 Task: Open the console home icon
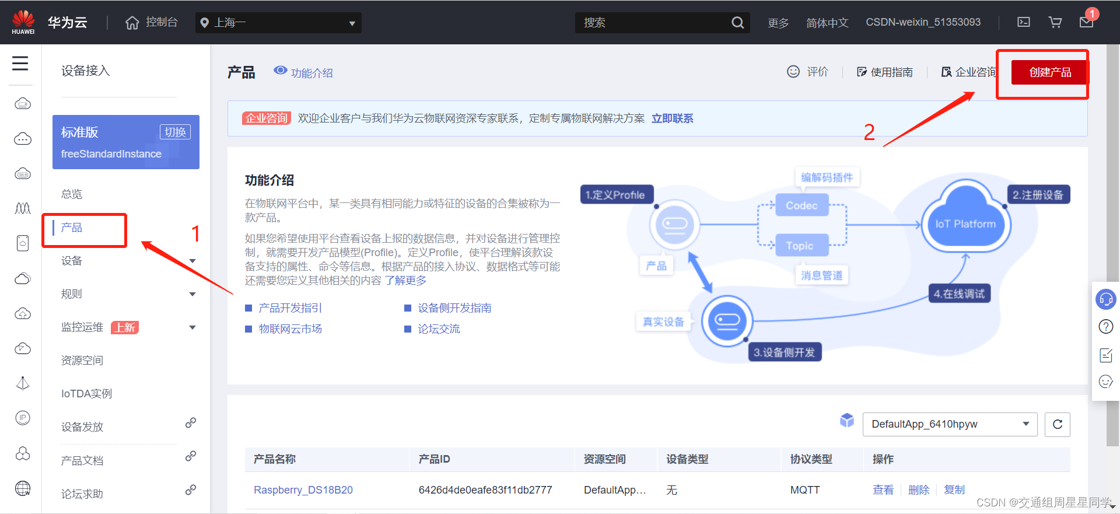pyautogui.click(x=132, y=23)
